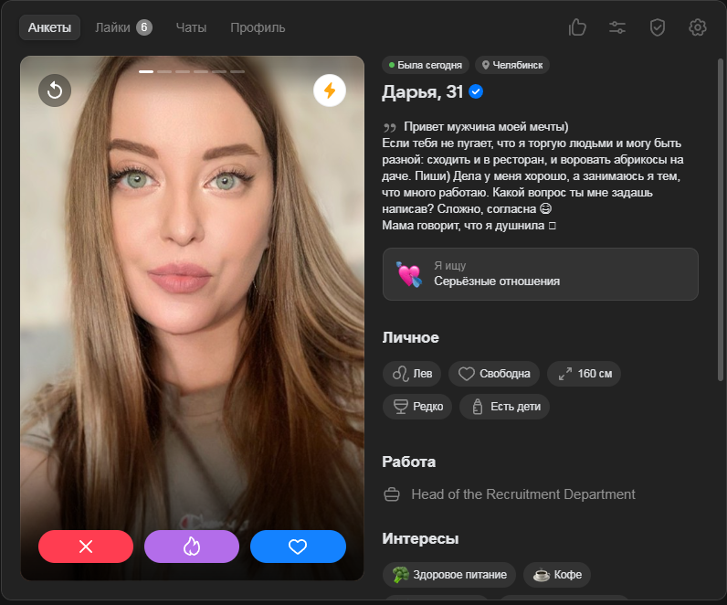Click the 160 см height chip
The width and height of the screenshot is (727, 605).
(x=584, y=374)
